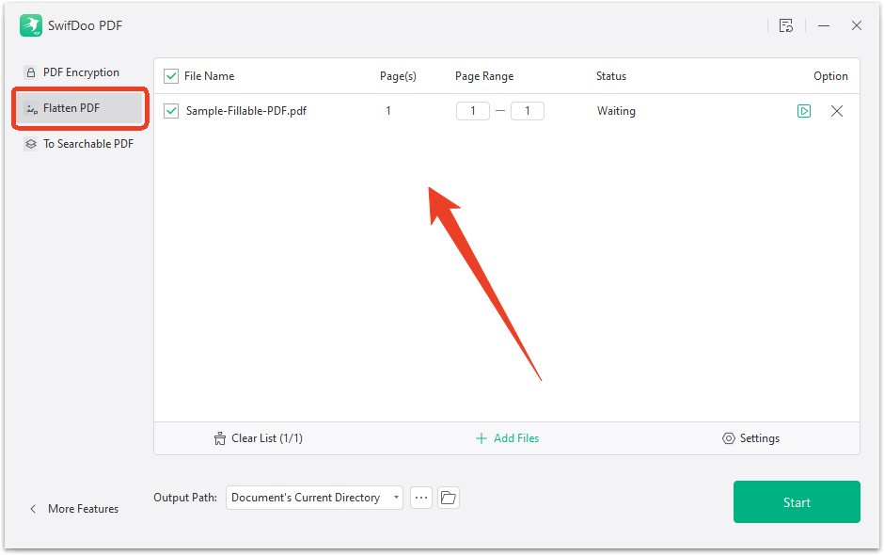Screen dimensions: 884x555
Task: Switch to To Searchable PDF tab
Action: [x=80, y=144]
